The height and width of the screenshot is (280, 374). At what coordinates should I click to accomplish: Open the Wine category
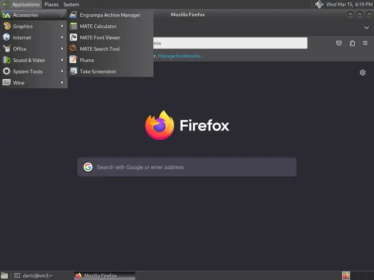[34, 83]
